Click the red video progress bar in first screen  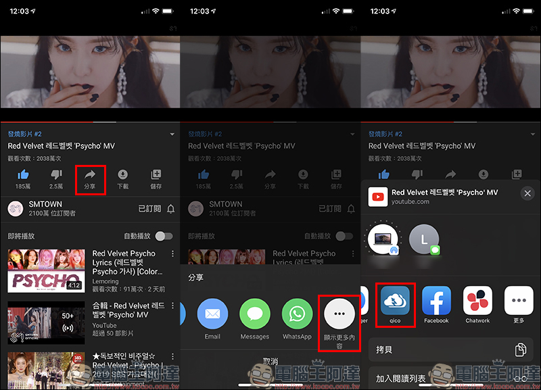click(47, 122)
